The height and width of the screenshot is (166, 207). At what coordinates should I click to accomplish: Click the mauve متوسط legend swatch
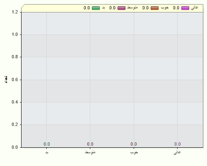coord(121,8)
